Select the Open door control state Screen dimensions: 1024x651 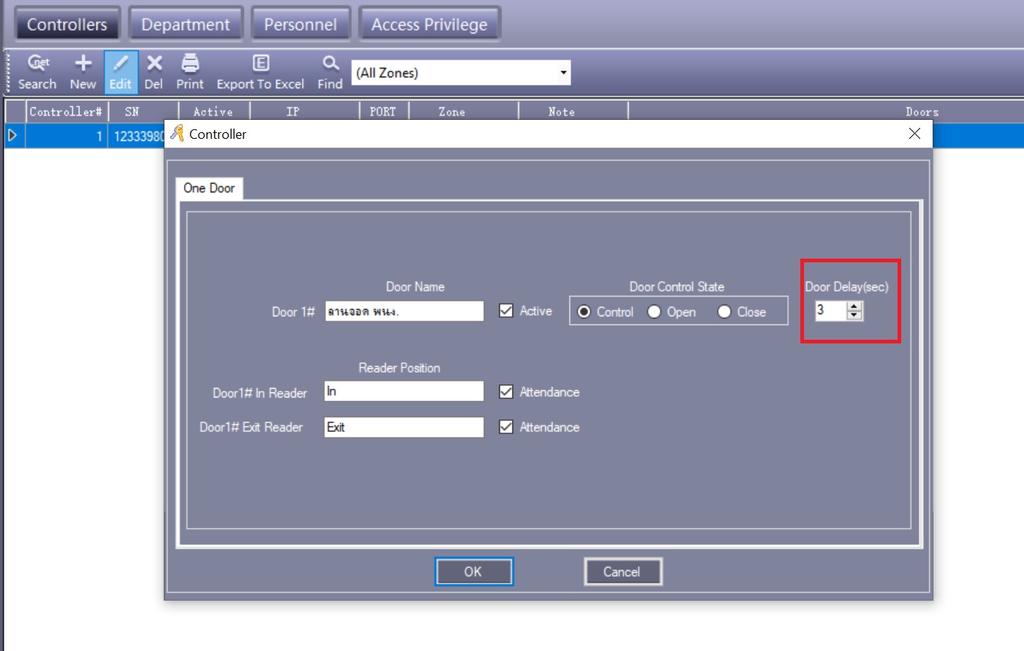coord(654,312)
